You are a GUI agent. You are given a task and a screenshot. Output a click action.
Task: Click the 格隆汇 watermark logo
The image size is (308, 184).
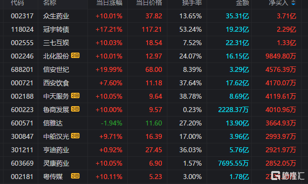tap(288, 176)
